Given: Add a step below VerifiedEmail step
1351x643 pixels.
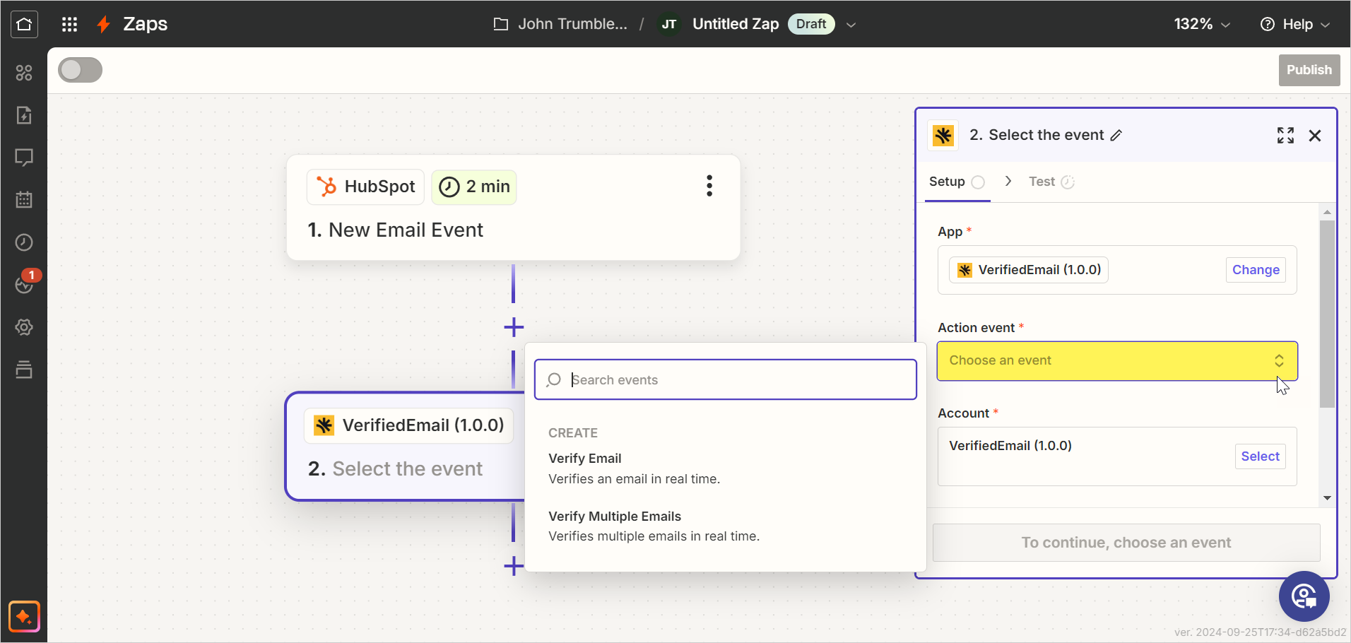Looking at the screenshot, I should 514,566.
